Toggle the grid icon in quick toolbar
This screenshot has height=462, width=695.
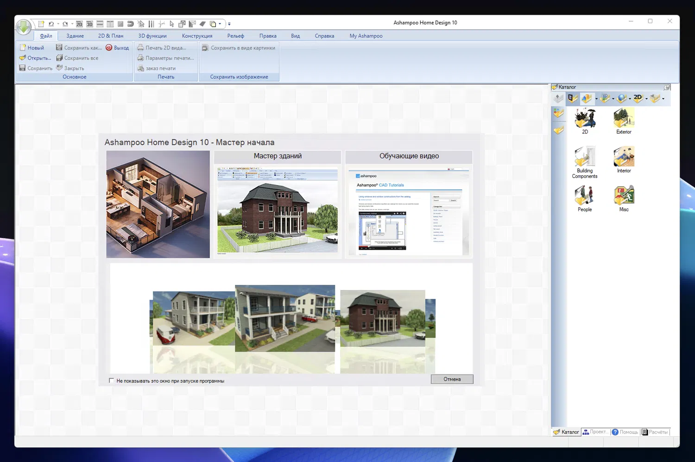tap(120, 24)
